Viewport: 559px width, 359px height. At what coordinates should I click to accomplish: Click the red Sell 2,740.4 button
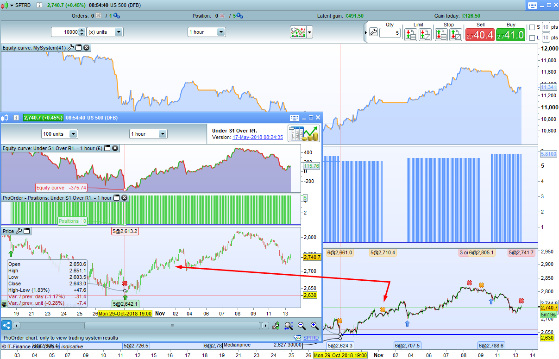480,35
